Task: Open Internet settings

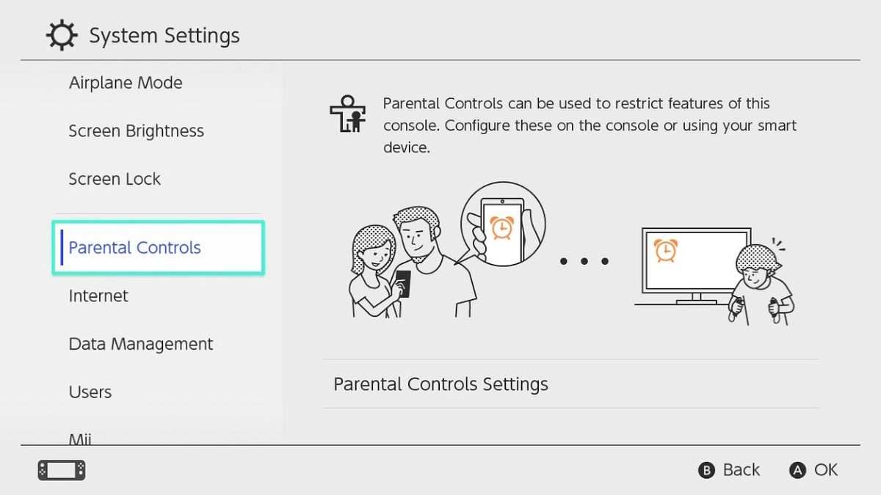Action: click(x=98, y=296)
